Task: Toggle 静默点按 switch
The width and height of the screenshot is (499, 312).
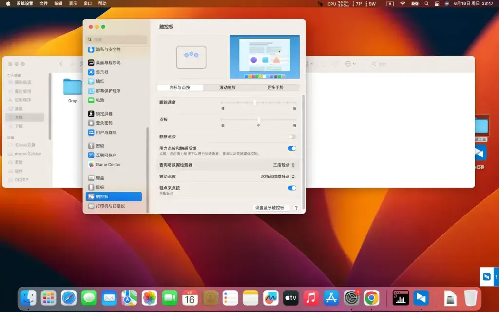Action: tap(292, 137)
